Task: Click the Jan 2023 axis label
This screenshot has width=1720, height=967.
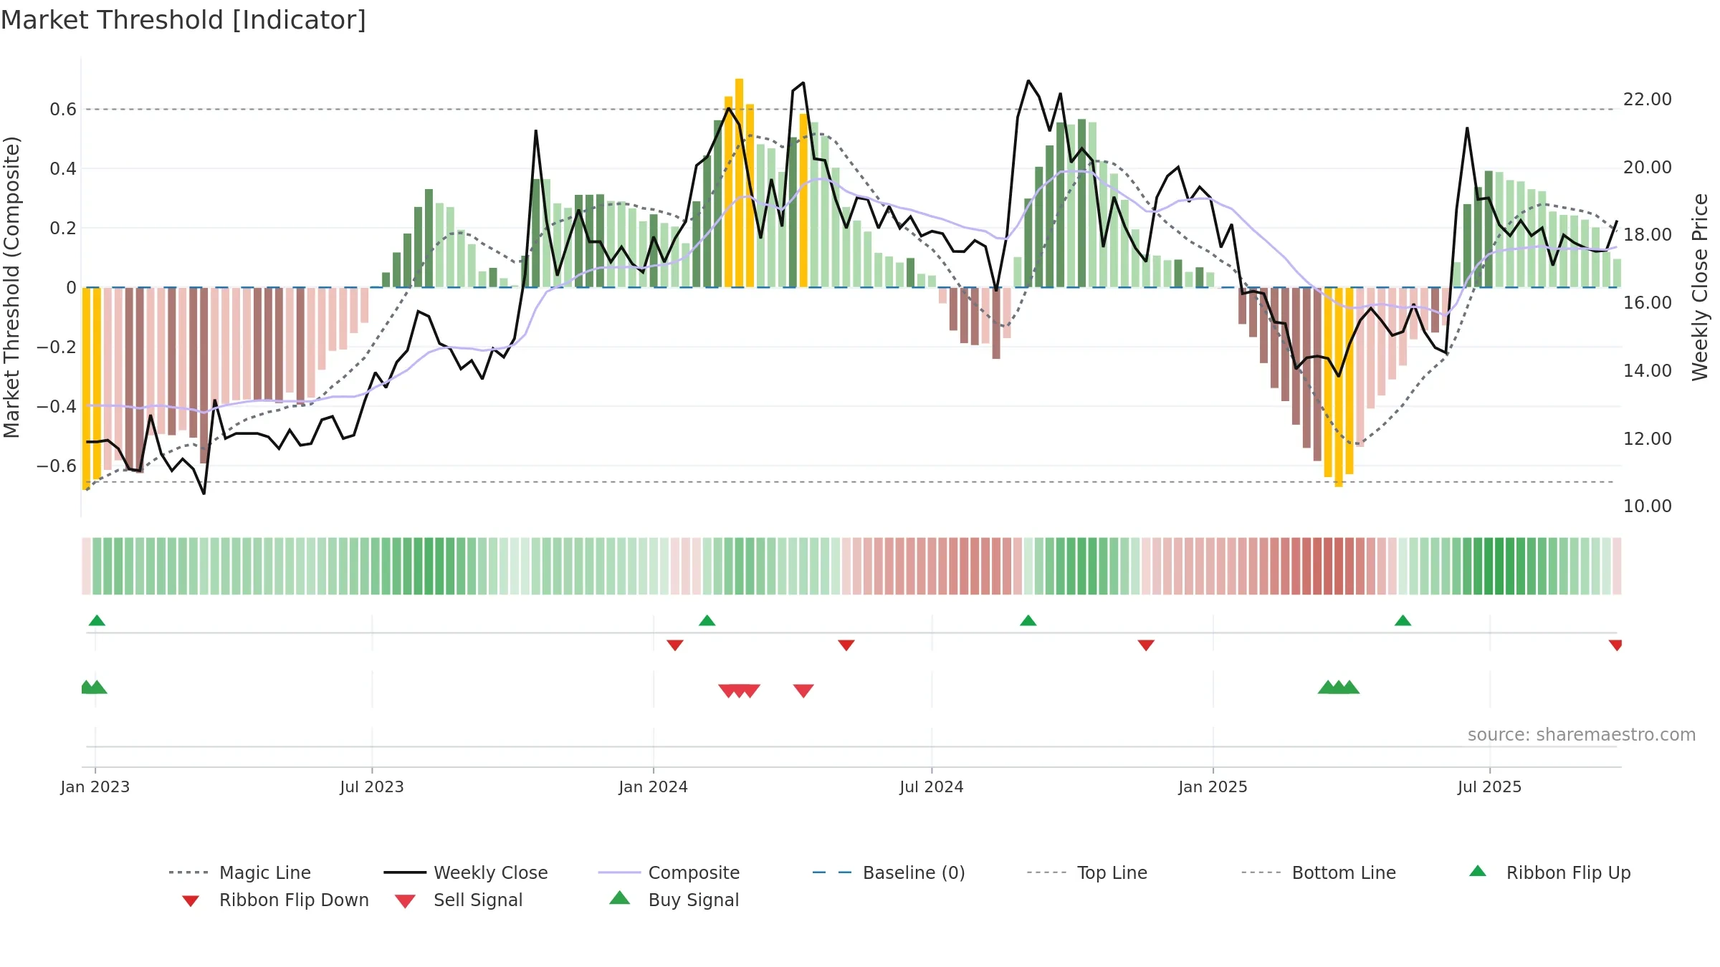Action: click(95, 787)
